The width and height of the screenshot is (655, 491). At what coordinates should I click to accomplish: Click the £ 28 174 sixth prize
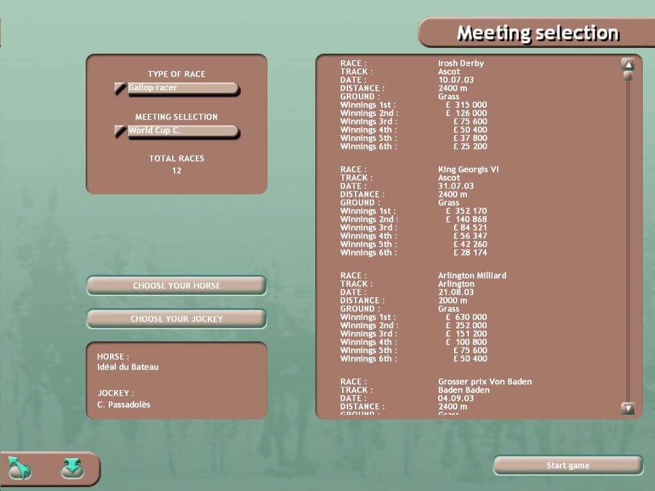tap(470, 253)
